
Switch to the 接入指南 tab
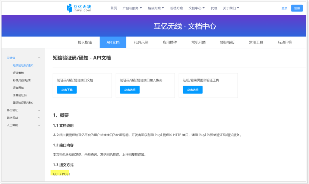coord(85,42)
